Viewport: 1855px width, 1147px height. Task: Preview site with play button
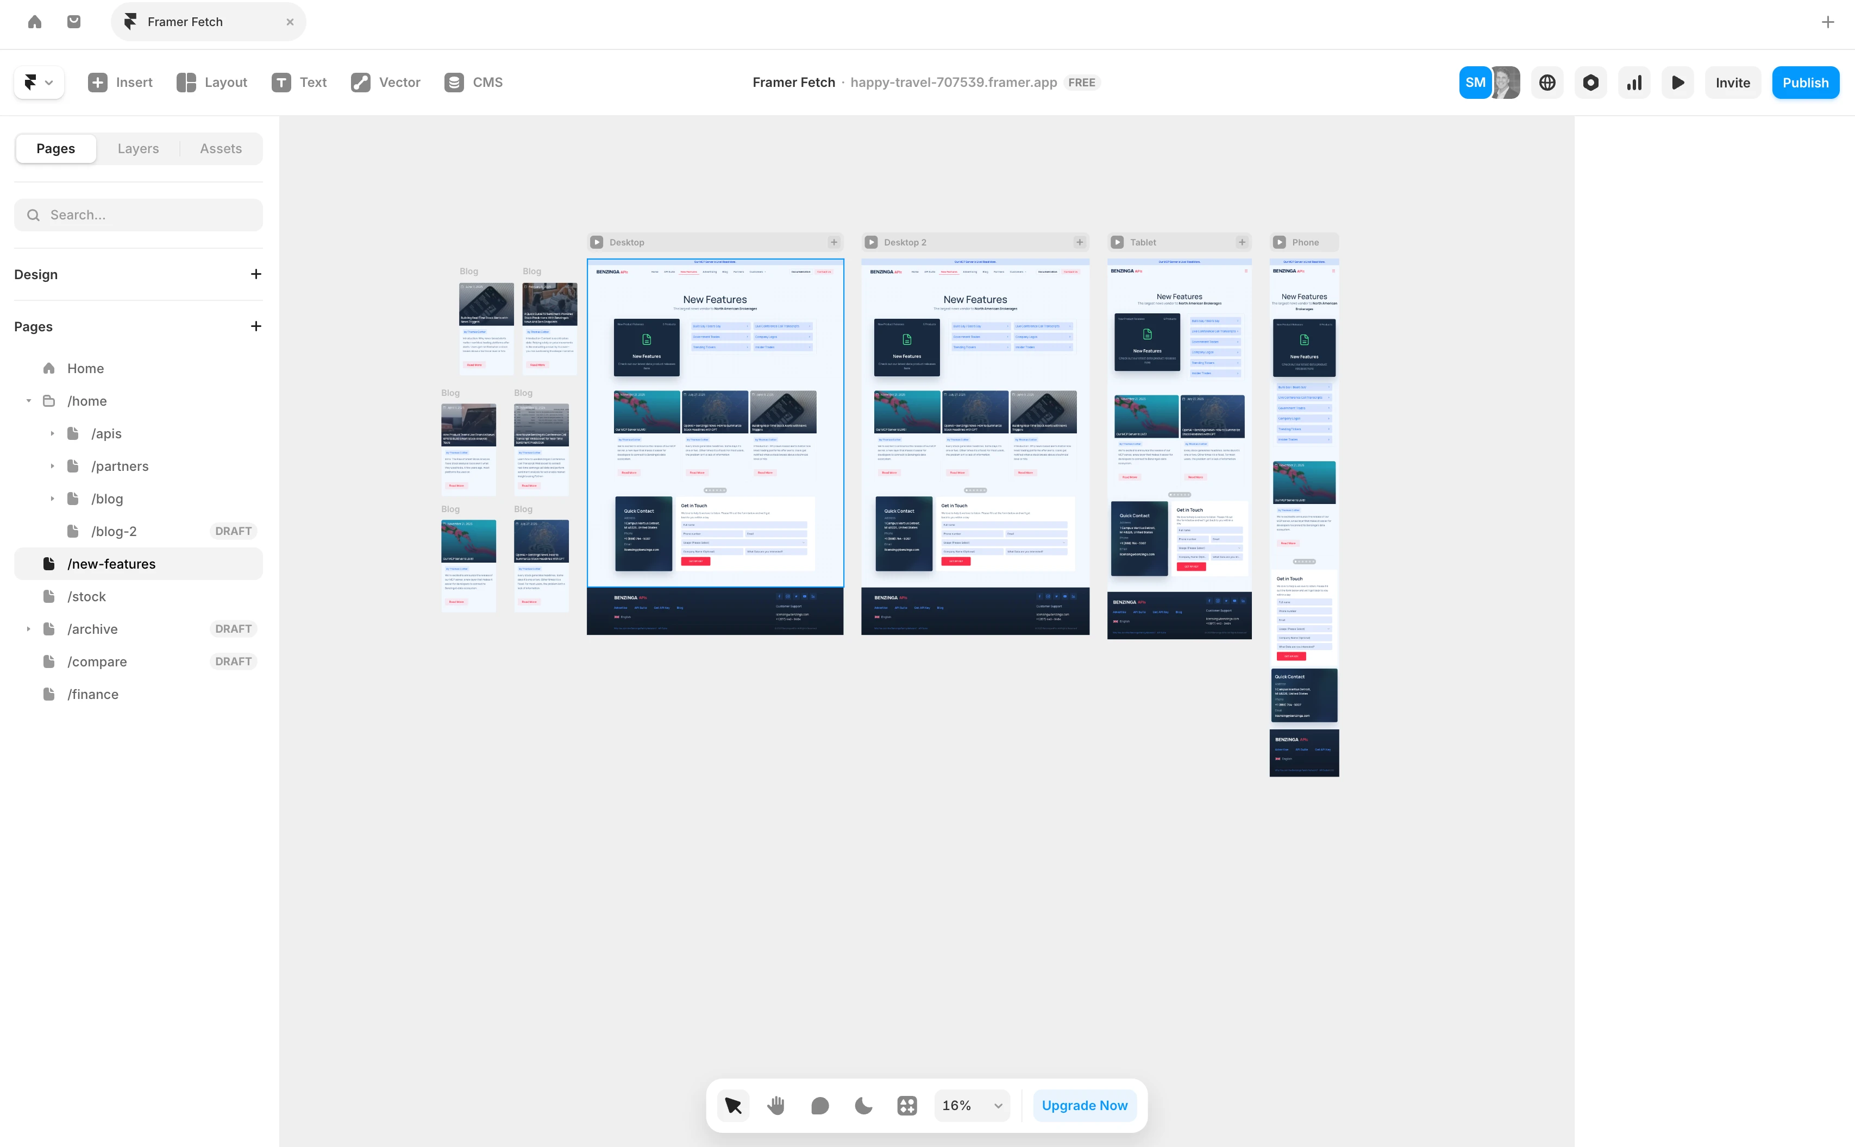[1677, 83]
